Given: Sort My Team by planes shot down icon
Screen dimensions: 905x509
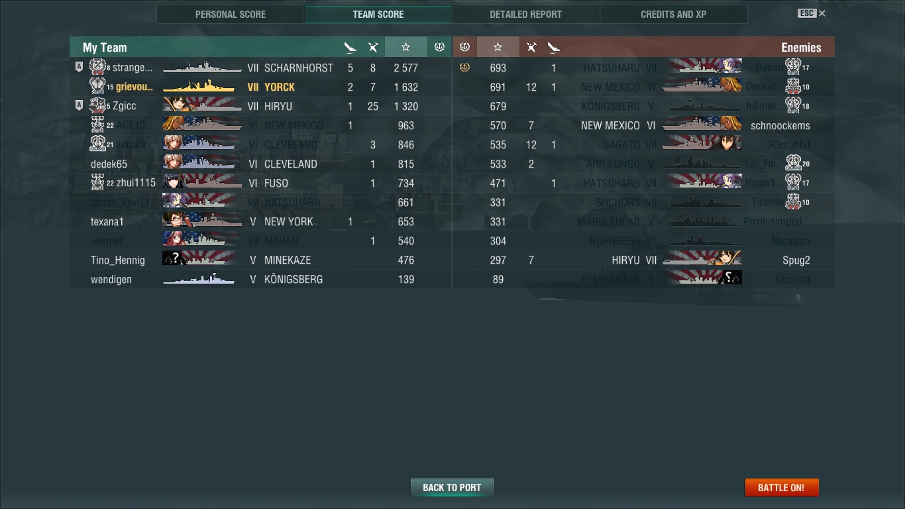Looking at the screenshot, I should click(373, 47).
